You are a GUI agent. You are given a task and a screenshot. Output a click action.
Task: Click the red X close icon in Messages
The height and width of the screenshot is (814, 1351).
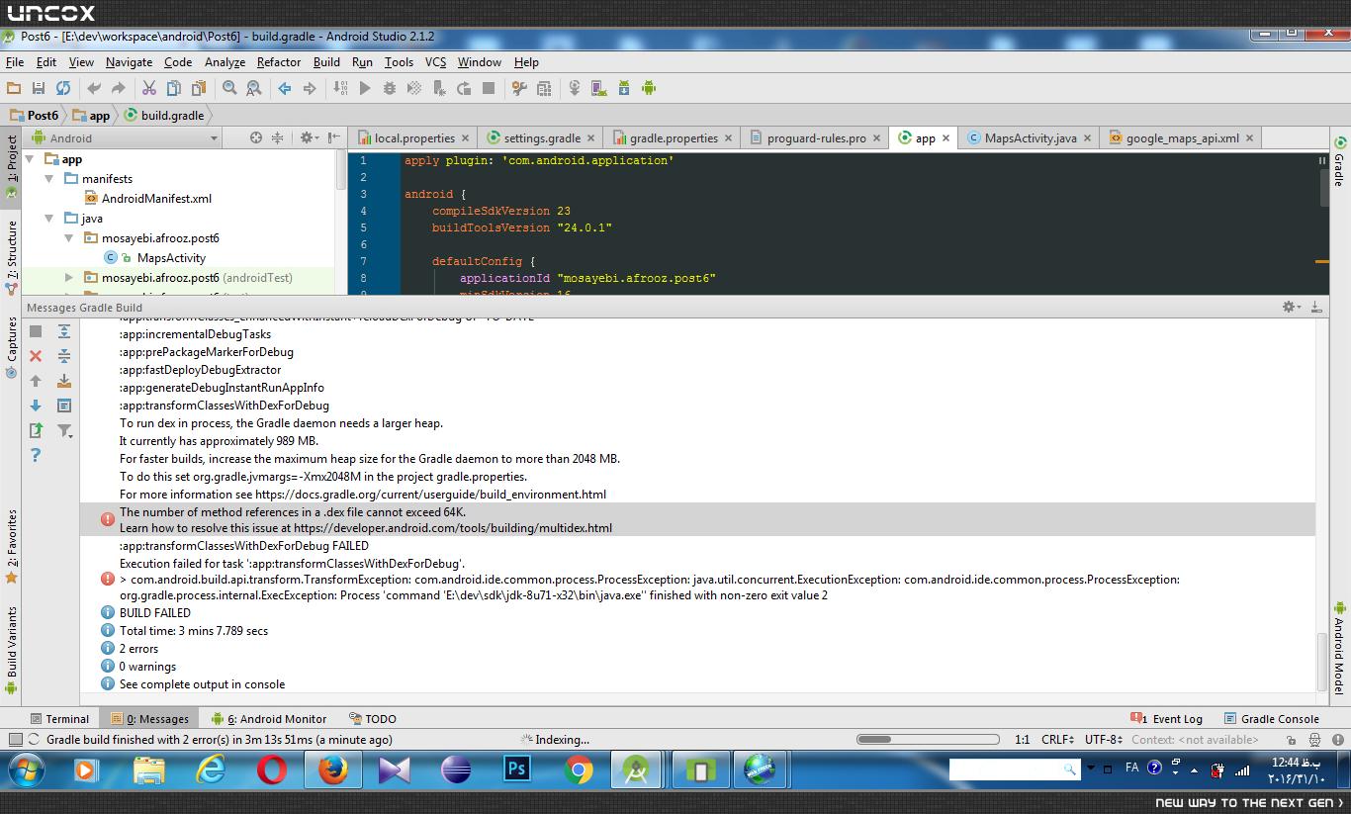pyautogui.click(x=36, y=356)
